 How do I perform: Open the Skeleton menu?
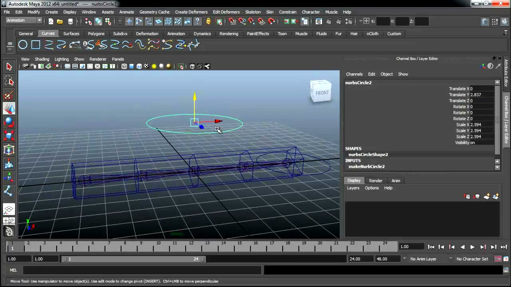253,12
